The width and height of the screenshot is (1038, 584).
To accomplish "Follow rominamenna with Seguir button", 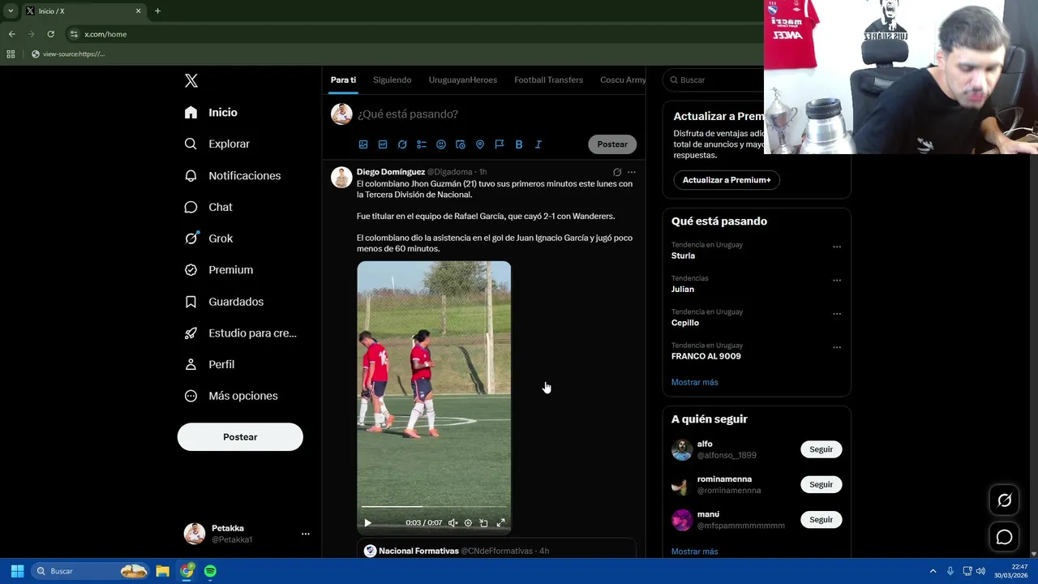I will tap(821, 484).
